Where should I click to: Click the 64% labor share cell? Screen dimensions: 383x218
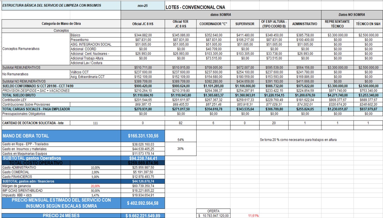pos(180,139)
